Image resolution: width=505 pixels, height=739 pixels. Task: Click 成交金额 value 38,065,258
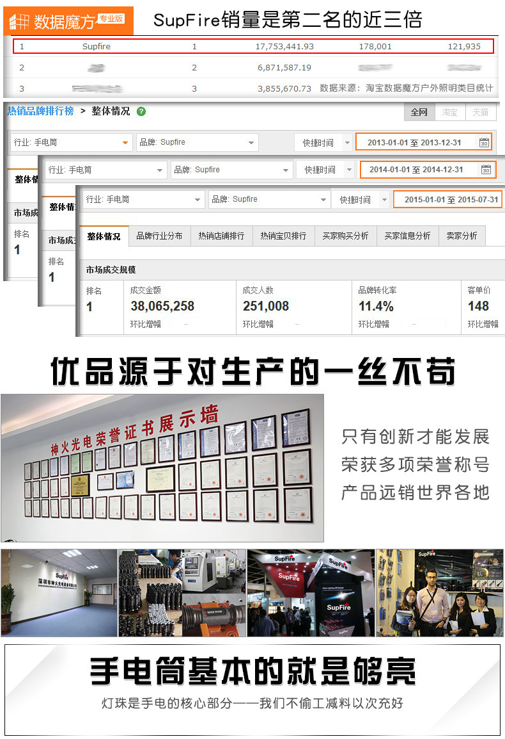click(162, 306)
